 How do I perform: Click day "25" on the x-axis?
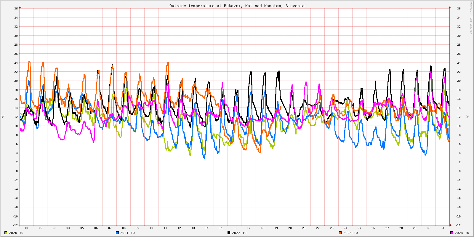[359, 228]
